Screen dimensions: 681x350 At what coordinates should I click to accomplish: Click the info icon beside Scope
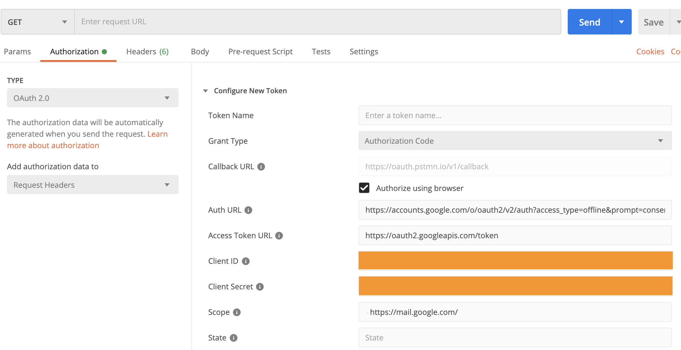click(237, 312)
